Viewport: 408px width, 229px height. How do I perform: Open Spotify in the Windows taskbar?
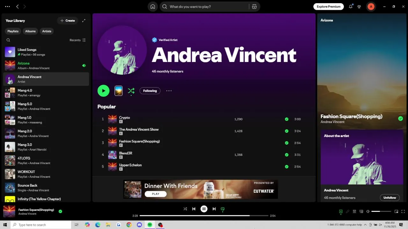point(149,225)
